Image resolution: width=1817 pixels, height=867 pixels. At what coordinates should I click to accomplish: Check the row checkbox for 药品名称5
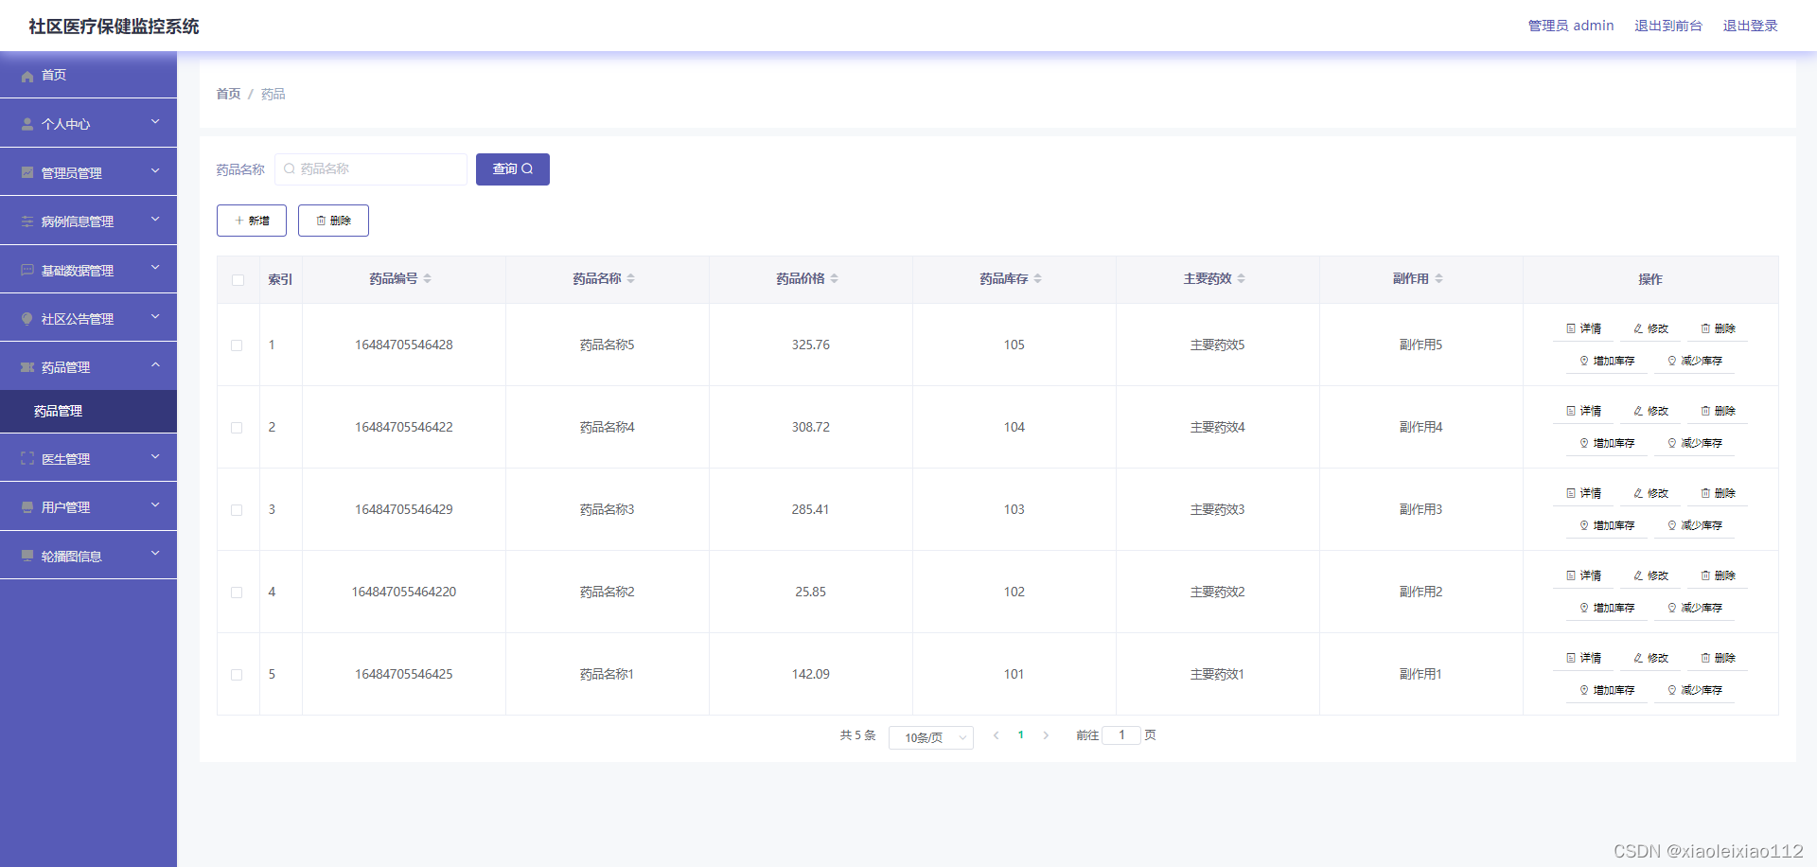point(237,345)
